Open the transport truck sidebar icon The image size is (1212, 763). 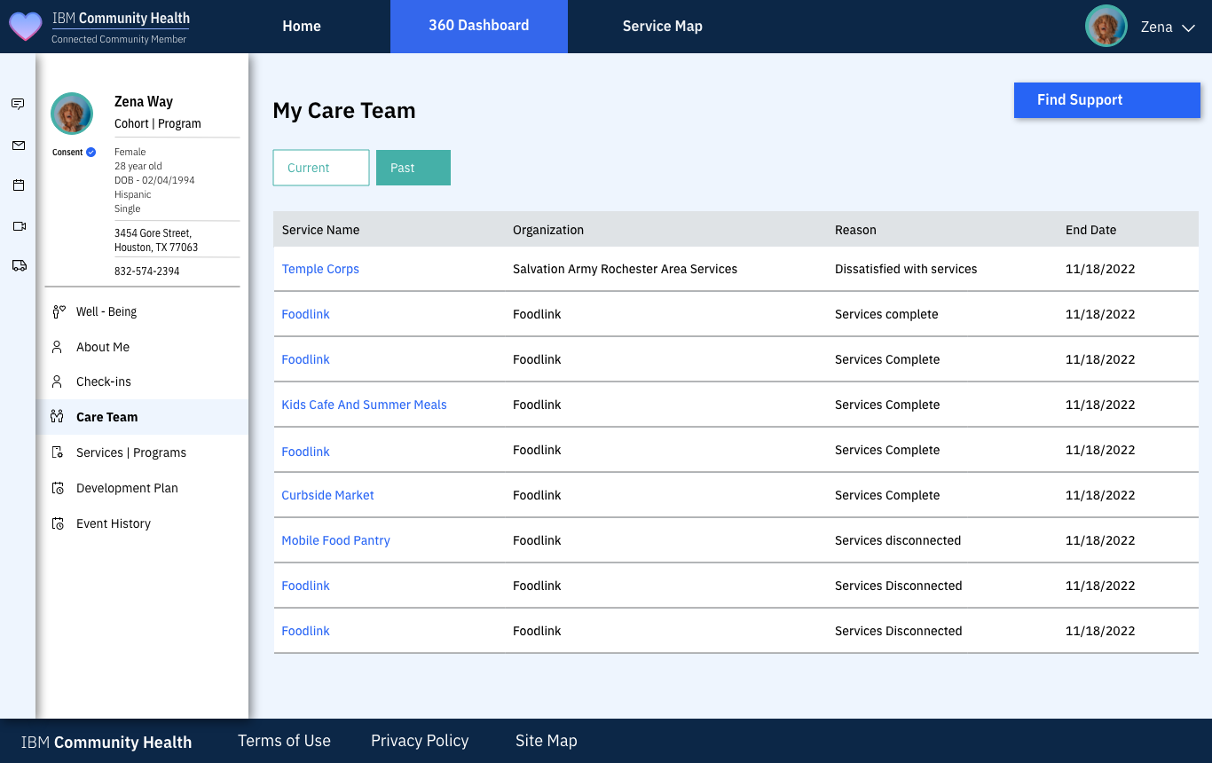click(x=19, y=265)
